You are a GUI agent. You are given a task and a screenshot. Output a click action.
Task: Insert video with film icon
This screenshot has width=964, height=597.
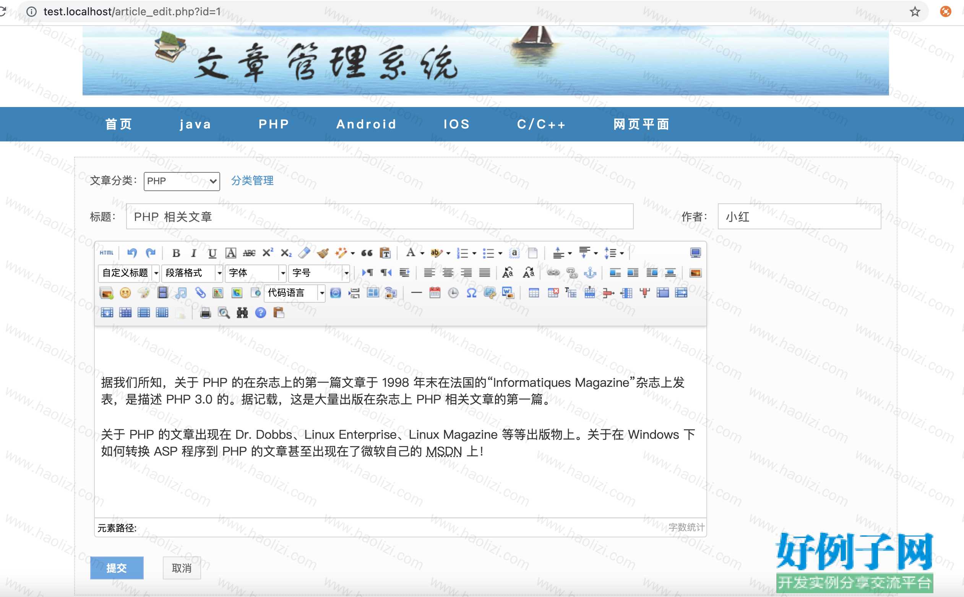[x=162, y=293]
